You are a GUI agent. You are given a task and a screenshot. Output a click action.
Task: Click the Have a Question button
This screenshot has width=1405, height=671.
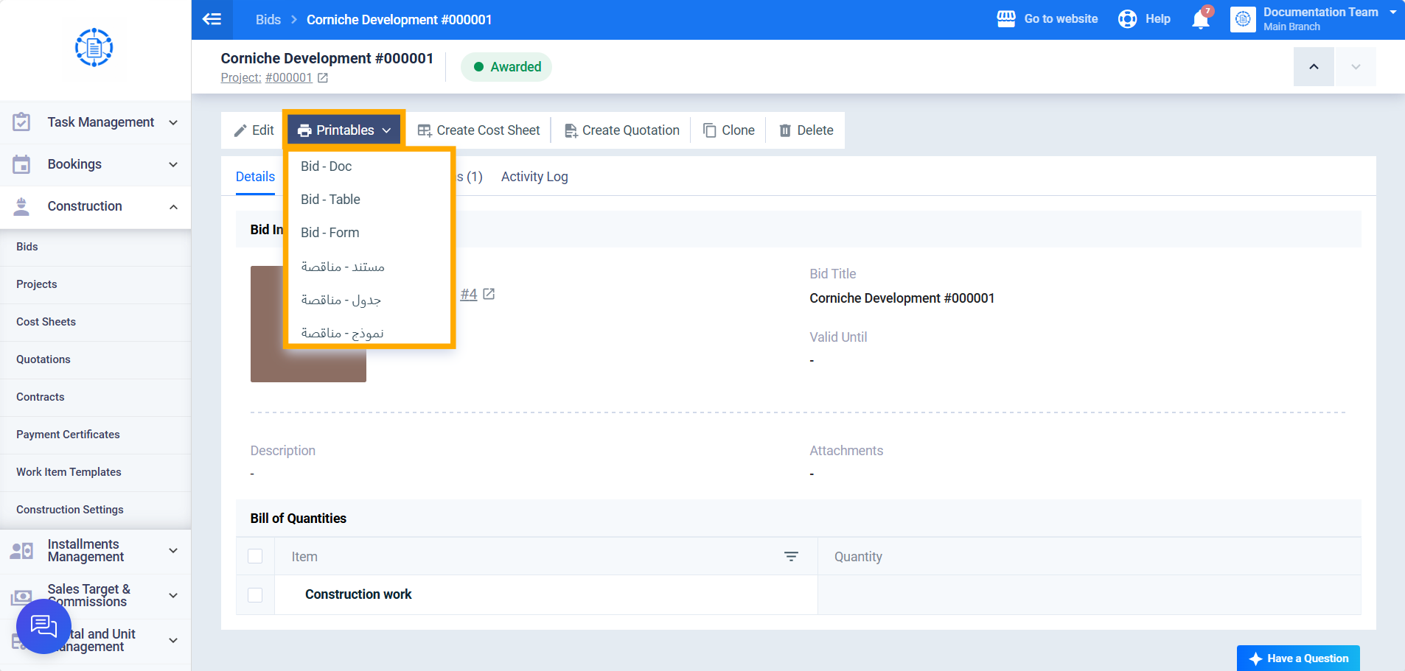tap(1298, 658)
